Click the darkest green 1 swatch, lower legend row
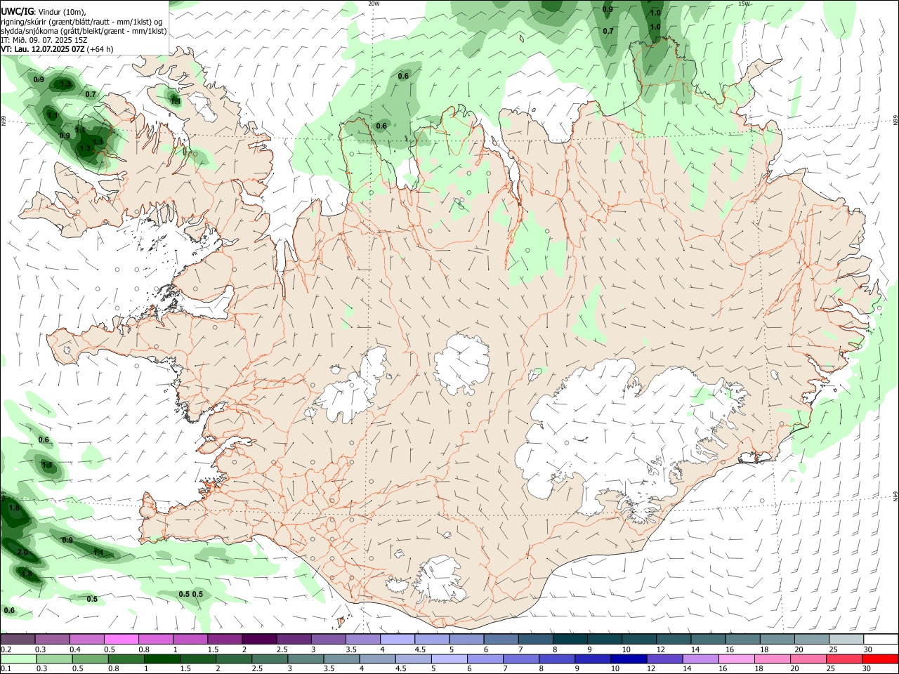This screenshot has height=674, width=899. 162,659
